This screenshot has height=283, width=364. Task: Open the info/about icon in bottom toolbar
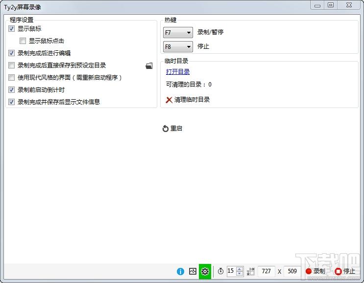(x=180, y=271)
